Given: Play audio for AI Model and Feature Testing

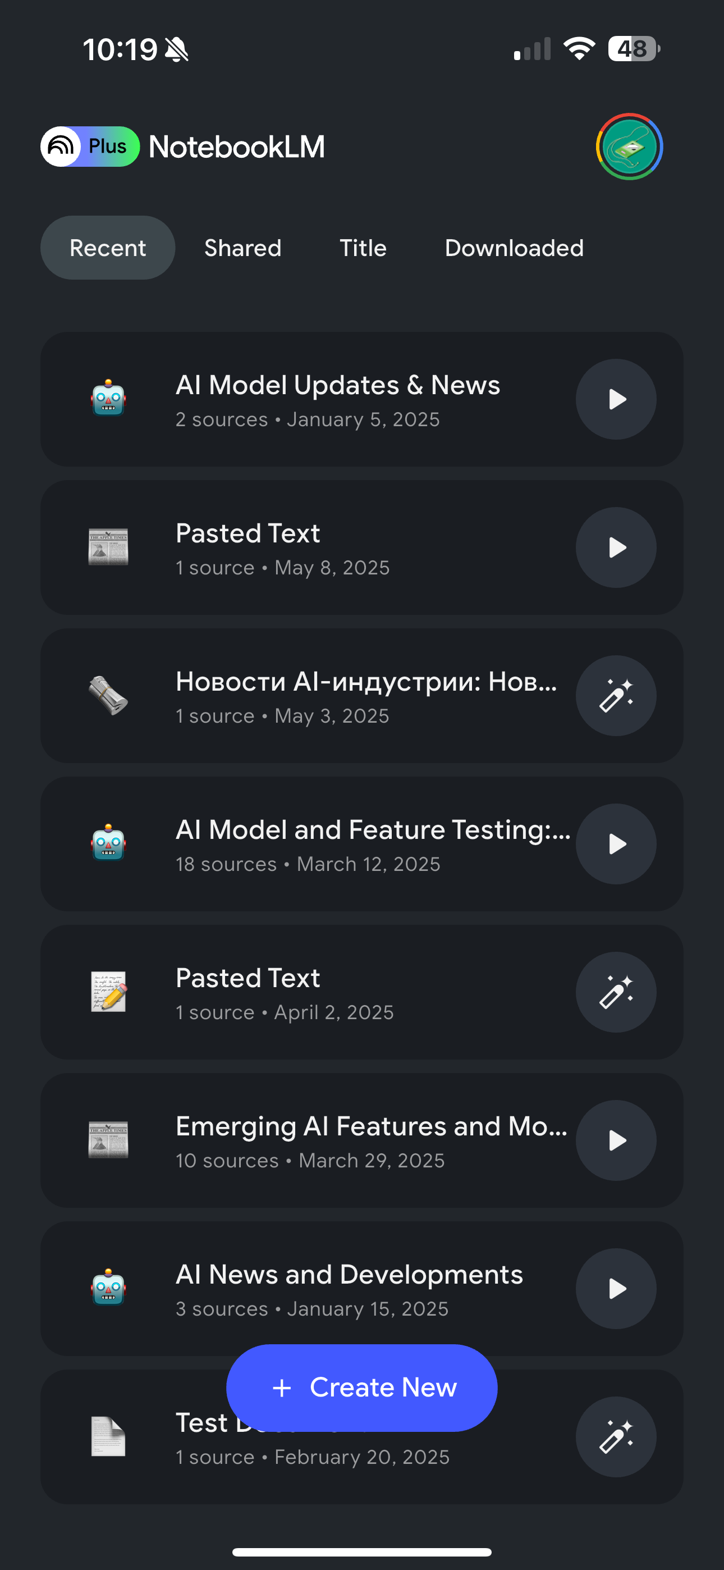Looking at the screenshot, I should [x=616, y=844].
